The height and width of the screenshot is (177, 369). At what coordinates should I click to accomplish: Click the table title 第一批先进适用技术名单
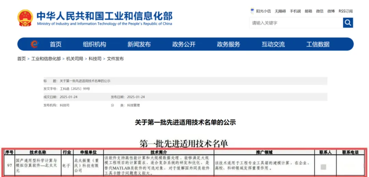(184, 143)
